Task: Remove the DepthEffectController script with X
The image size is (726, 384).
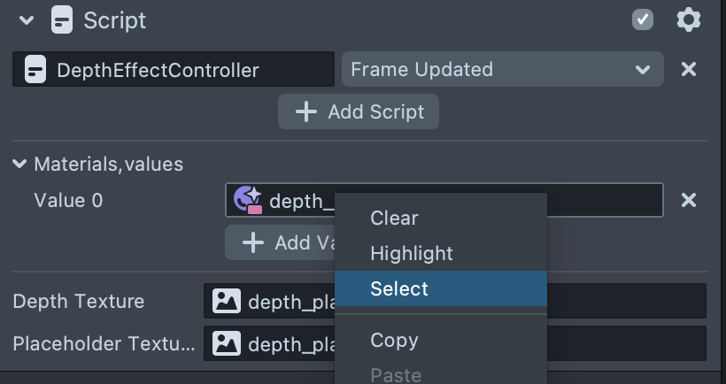Action: coord(688,69)
